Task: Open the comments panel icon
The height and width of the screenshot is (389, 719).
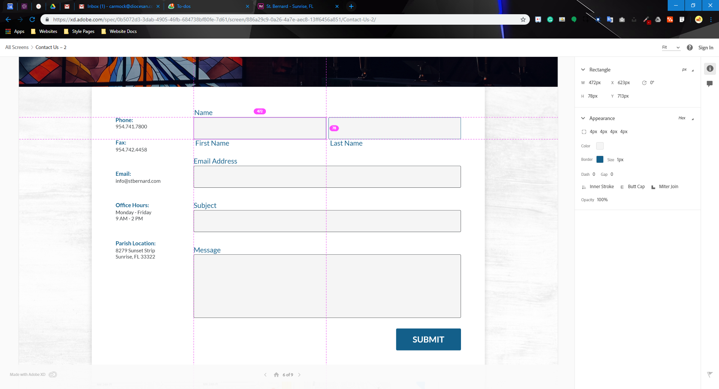Action: point(710,84)
